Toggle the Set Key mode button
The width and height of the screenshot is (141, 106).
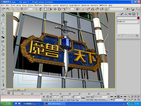[90, 100]
